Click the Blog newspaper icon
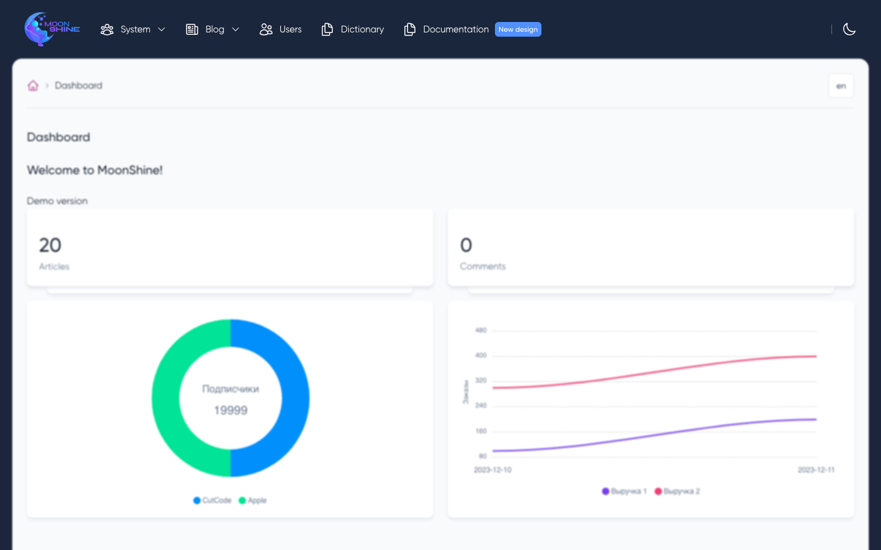Viewport: 881px width, 550px height. tap(192, 29)
